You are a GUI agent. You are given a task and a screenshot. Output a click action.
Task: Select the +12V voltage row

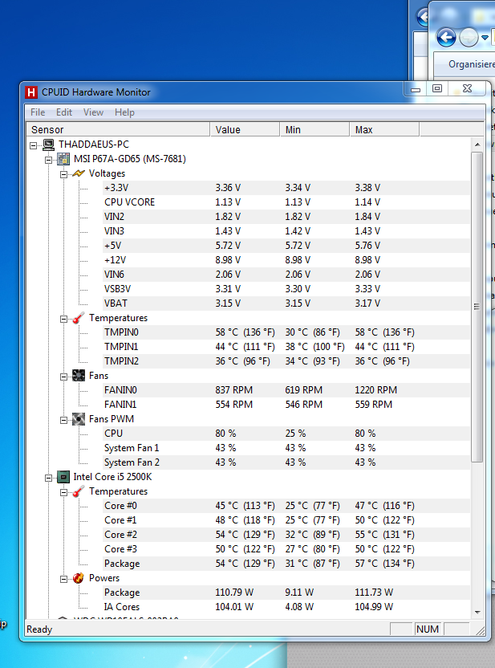pos(287,260)
